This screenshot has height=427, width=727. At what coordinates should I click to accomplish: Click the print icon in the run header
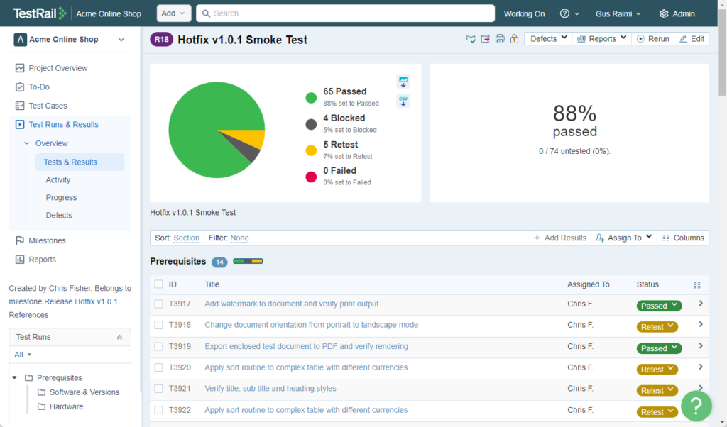tap(500, 39)
